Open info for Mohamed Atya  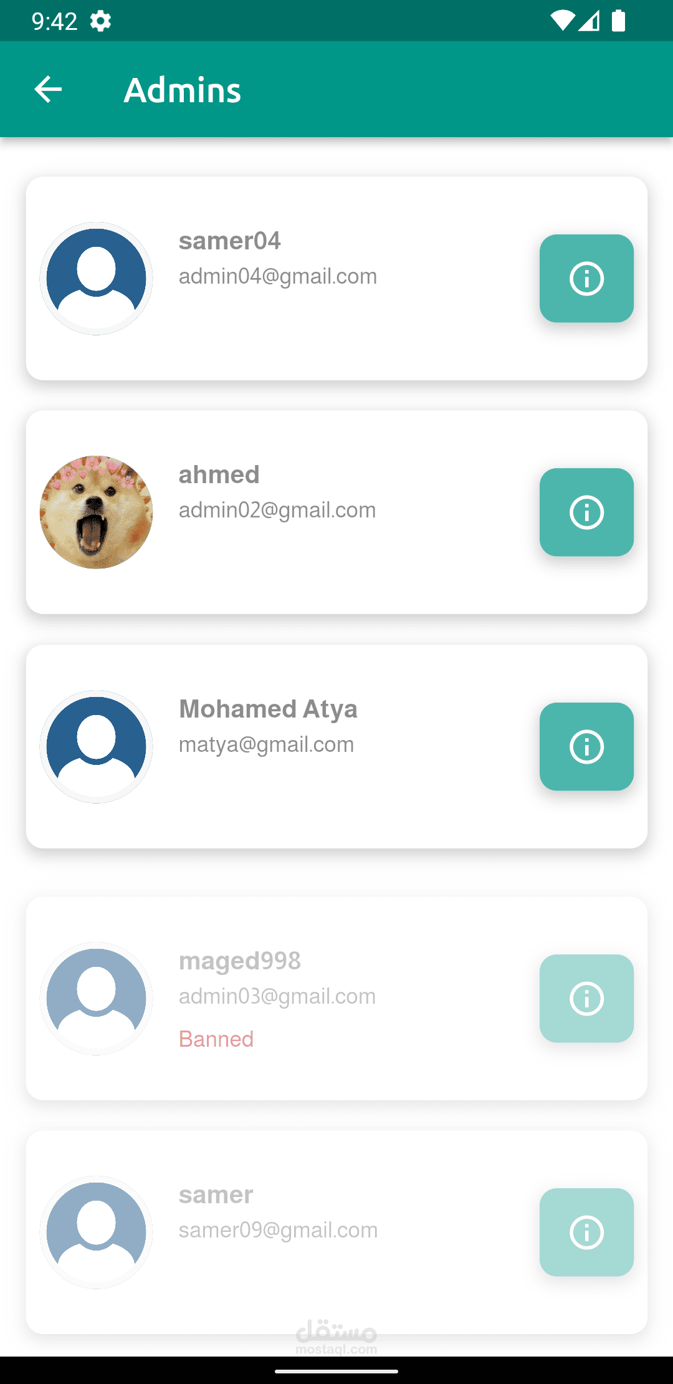tap(586, 746)
